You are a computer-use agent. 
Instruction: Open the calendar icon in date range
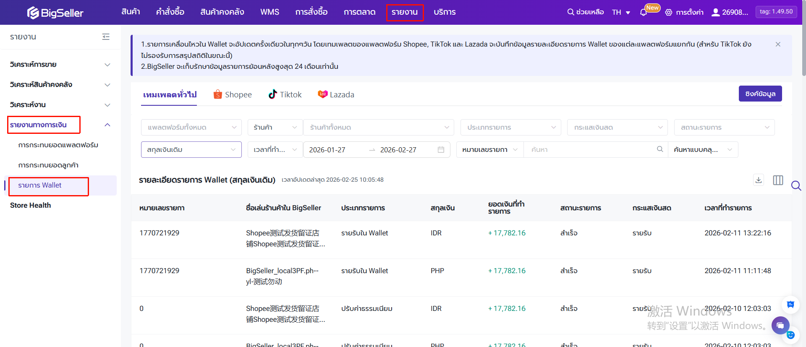pos(441,150)
